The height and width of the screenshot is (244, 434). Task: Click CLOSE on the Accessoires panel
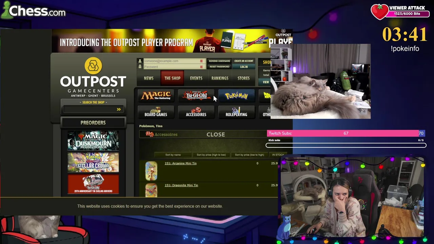click(x=216, y=135)
